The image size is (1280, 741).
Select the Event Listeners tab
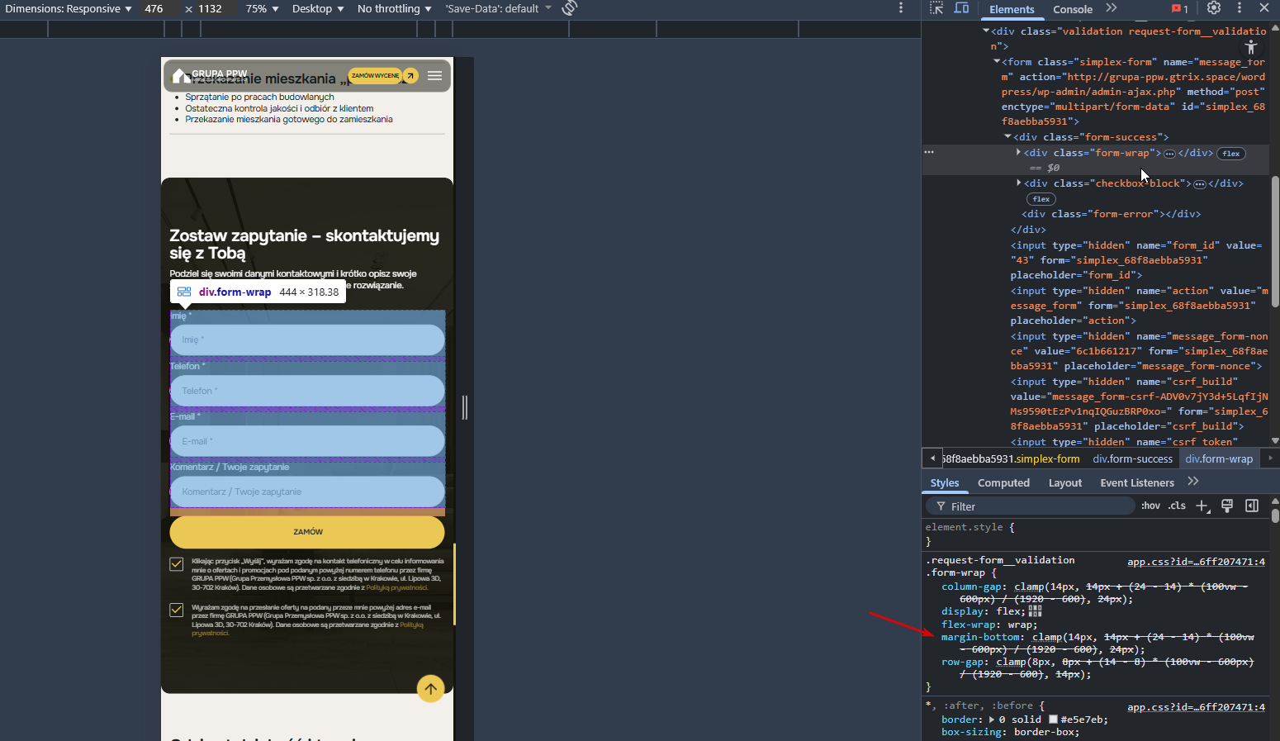[1137, 482]
